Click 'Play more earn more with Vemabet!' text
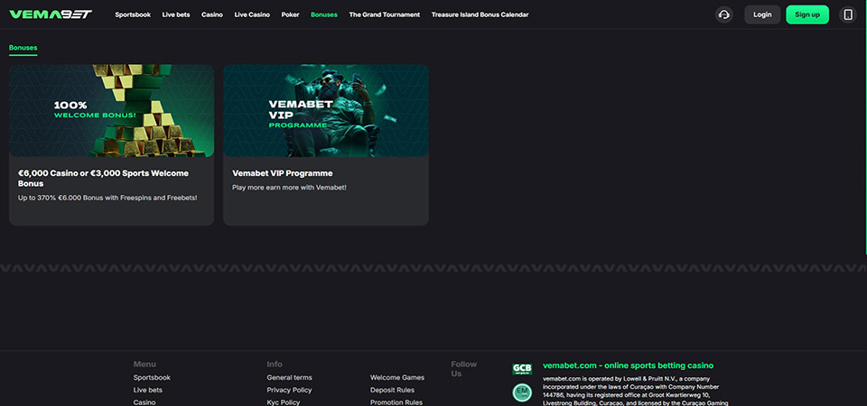The height and width of the screenshot is (406, 867). pos(289,188)
